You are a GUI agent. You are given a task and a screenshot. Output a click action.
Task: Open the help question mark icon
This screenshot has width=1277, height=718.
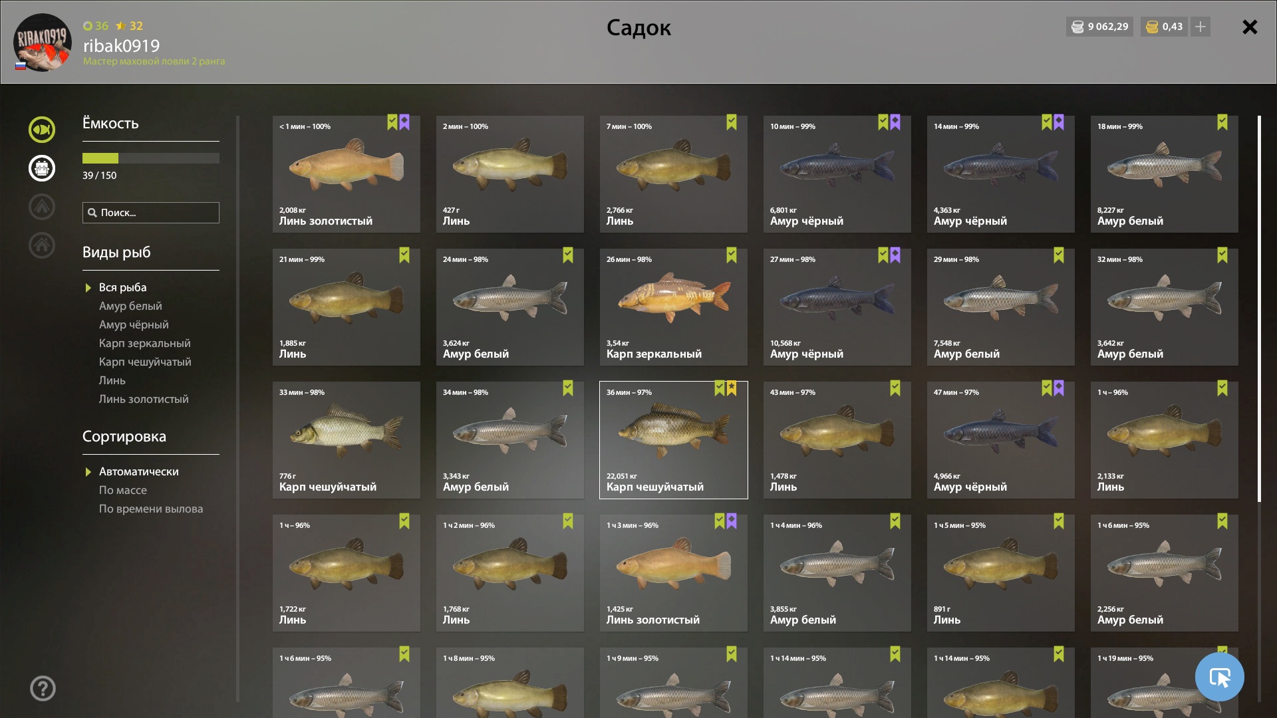coord(43,689)
